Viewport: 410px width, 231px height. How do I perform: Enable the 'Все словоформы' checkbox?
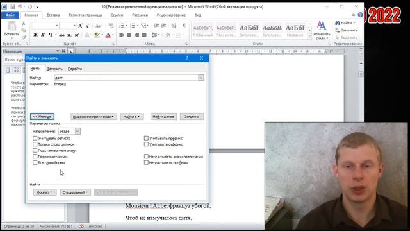click(35, 162)
